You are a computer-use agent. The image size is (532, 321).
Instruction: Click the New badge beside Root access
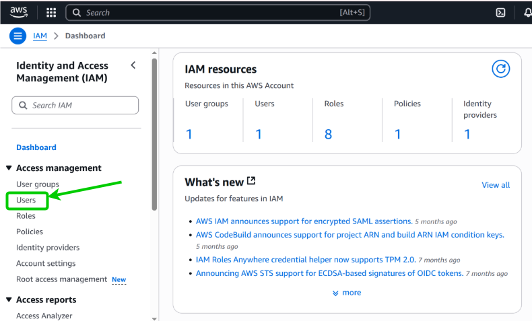(119, 280)
